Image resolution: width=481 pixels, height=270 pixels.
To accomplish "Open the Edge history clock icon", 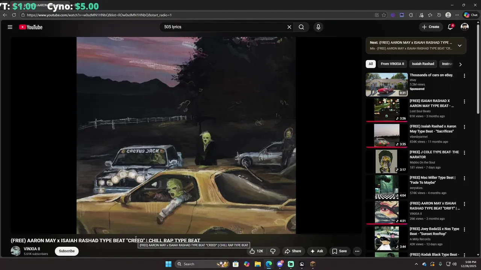I will [439, 15].
